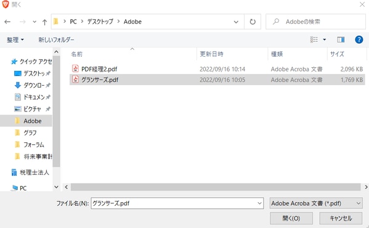
Task: Select PC in the navigation pane
Action: pyautogui.click(x=23, y=188)
